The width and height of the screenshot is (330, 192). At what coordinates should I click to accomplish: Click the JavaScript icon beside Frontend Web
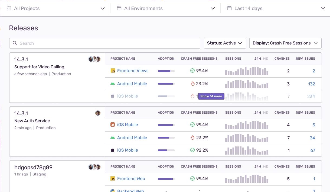click(x=113, y=179)
